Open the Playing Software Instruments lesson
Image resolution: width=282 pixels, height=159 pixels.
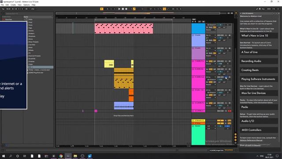(259, 79)
